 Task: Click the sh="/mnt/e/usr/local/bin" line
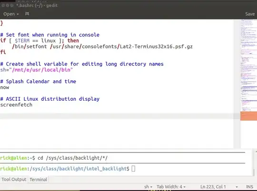click(36, 70)
